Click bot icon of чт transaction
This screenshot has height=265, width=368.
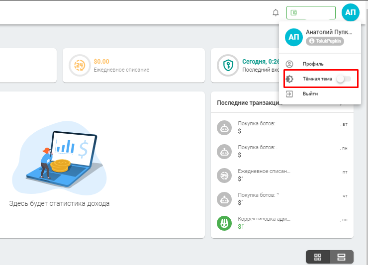[224, 199]
